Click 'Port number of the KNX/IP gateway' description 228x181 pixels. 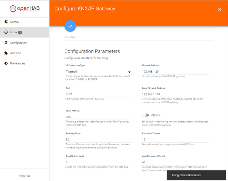[85, 99]
